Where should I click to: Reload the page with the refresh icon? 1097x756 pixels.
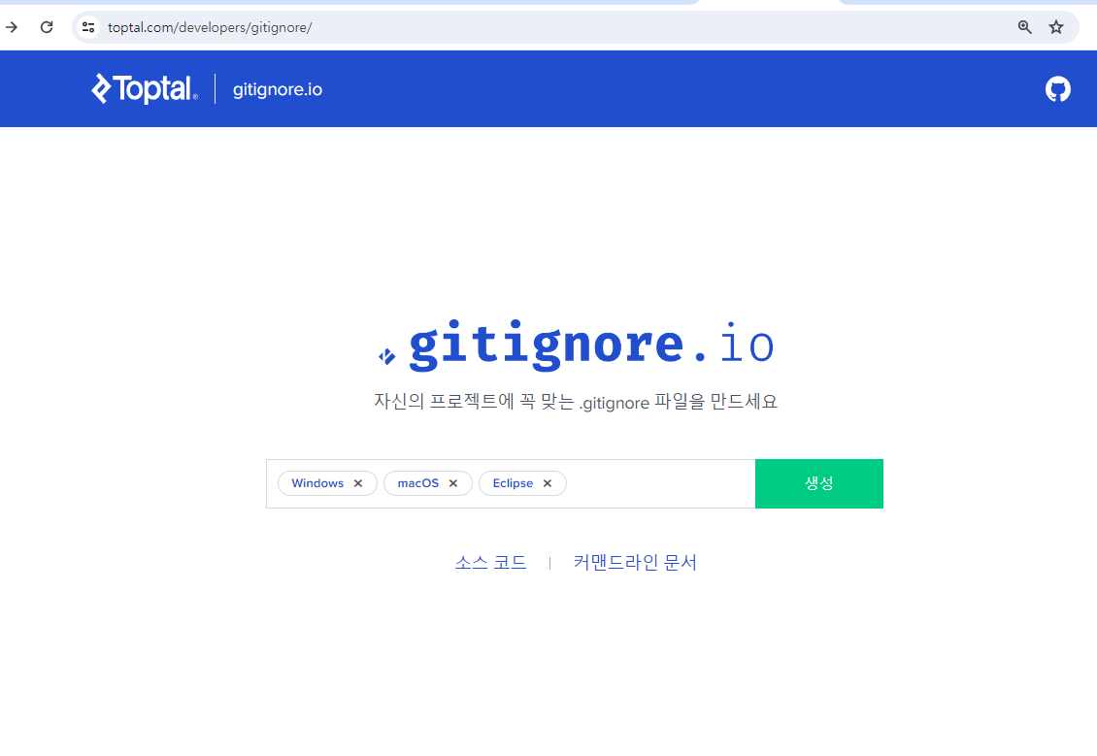point(47,27)
